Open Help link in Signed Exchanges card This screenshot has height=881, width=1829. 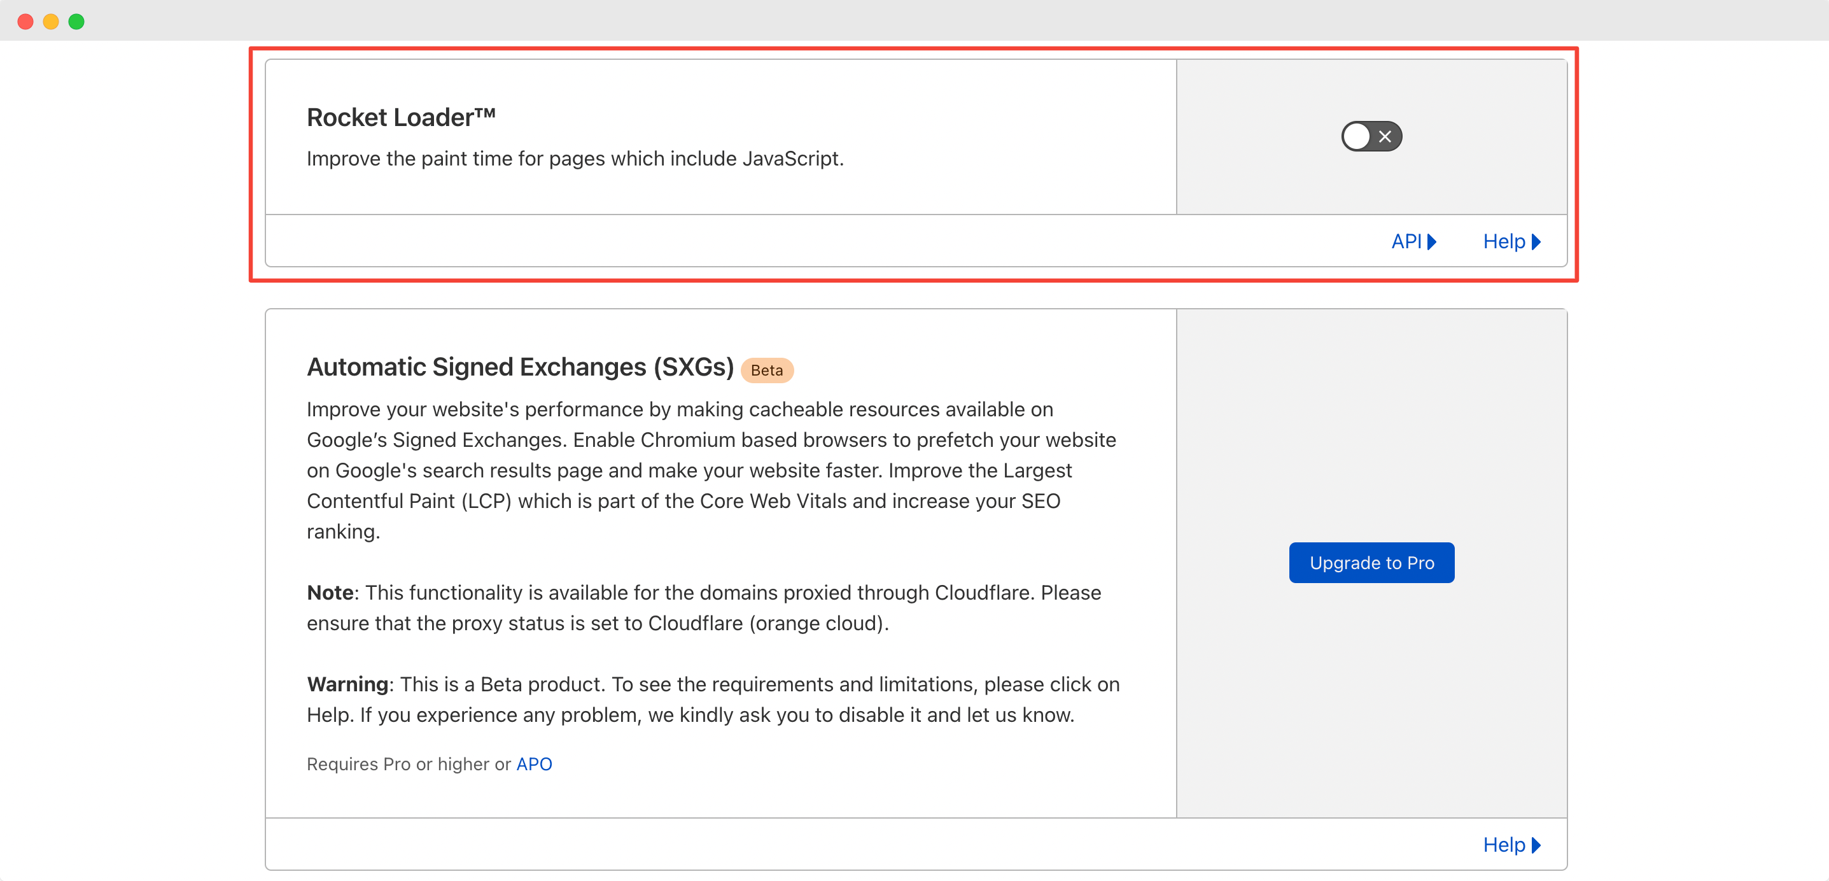[1504, 845]
